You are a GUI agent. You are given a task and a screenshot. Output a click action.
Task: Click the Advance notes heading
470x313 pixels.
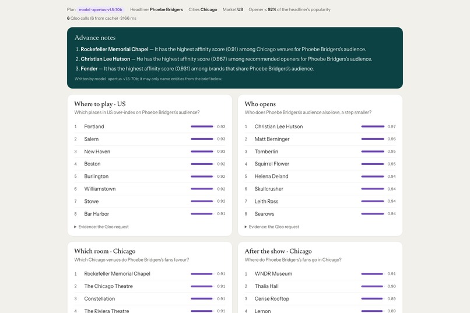coord(95,38)
